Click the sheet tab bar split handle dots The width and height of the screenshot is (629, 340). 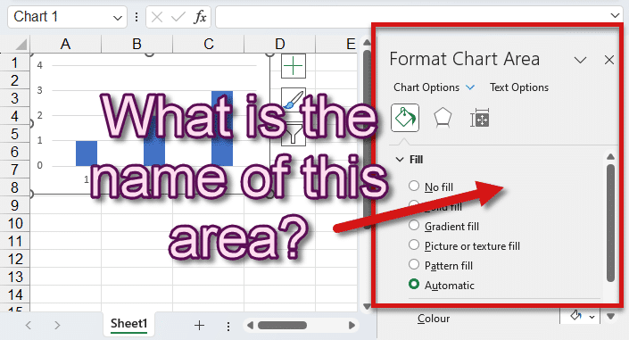click(x=228, y=326)
